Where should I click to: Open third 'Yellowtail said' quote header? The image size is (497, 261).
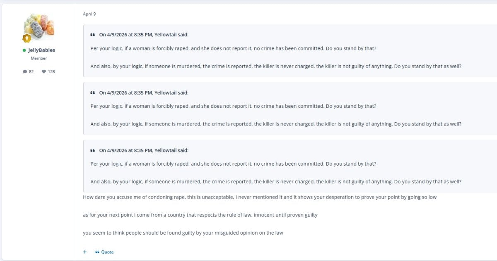pos(144,151)
